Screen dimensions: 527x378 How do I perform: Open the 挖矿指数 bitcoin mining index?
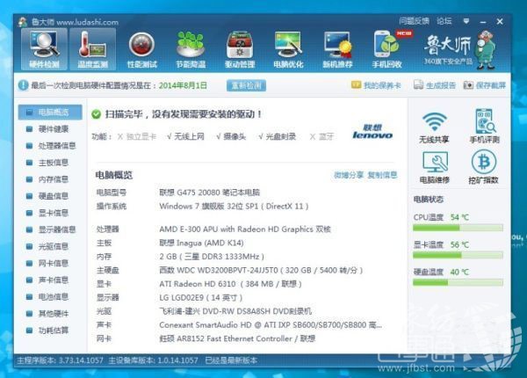[x=483, y=167]
